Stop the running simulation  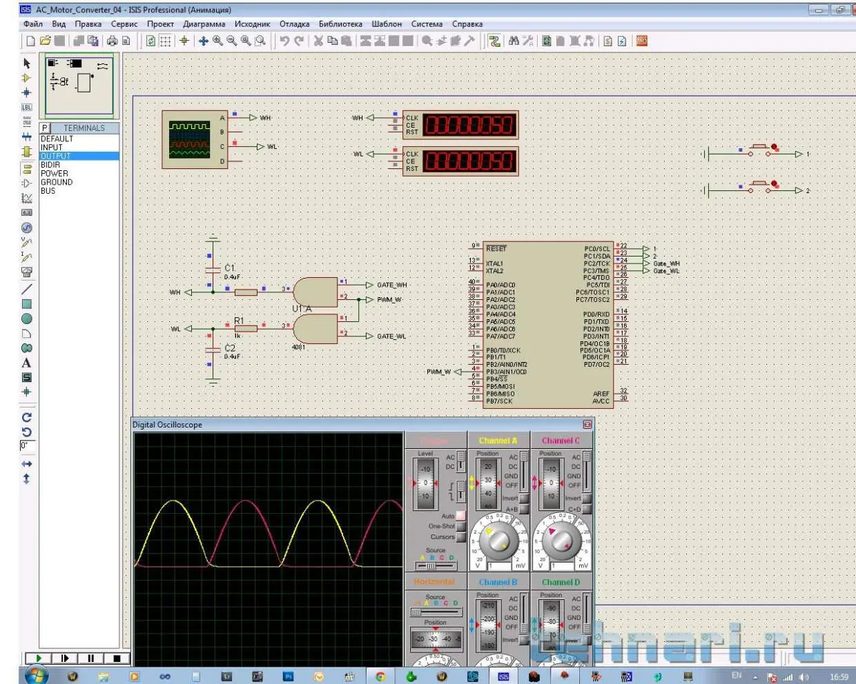point(117,658)
